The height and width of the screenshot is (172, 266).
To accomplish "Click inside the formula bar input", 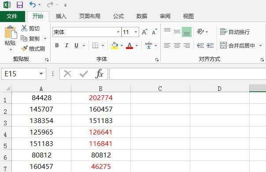I will click(188, 74).
